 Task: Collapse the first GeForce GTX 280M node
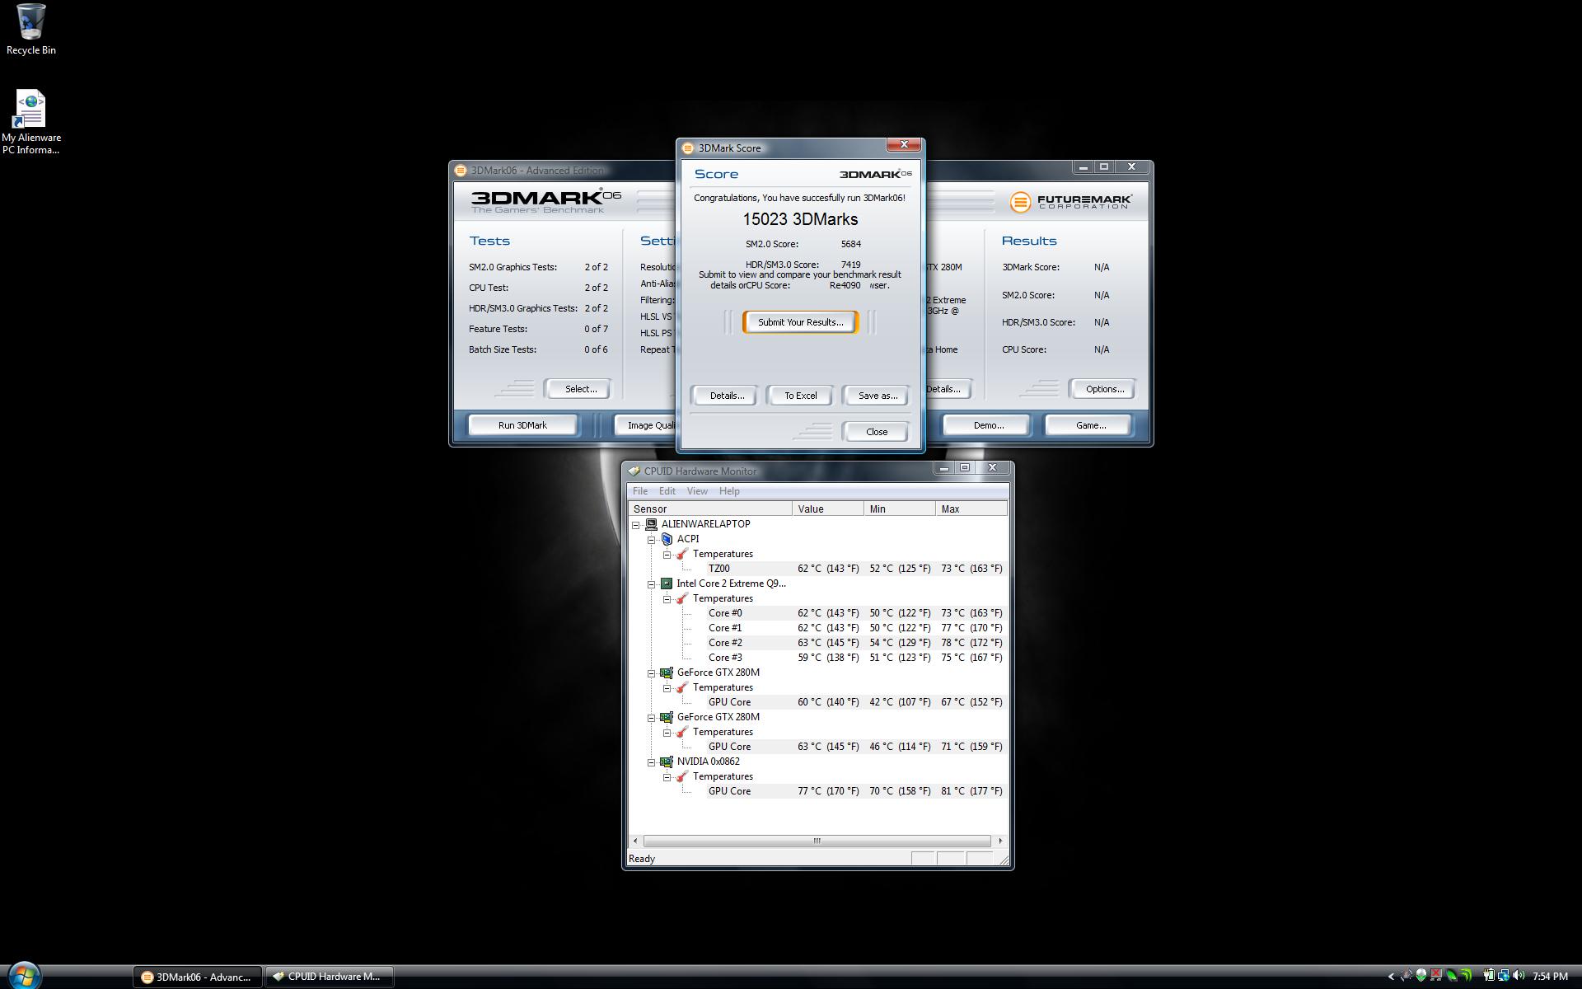click(x=652, y=673)
